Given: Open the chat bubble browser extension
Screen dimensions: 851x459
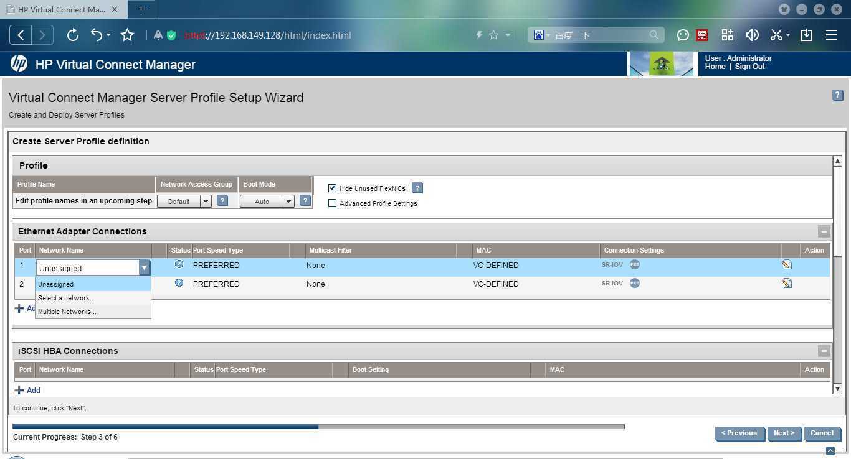Looking at the screenshot, I should (x=683, y=35).
